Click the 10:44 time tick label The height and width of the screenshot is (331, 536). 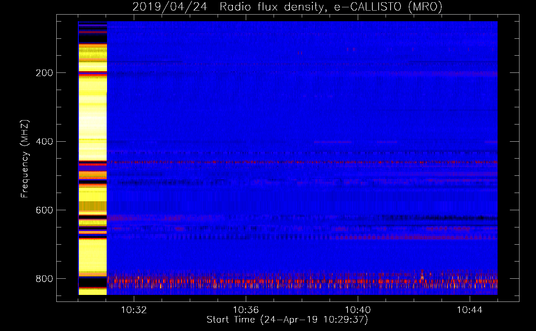pyautogui.click(x=470, y=310)
